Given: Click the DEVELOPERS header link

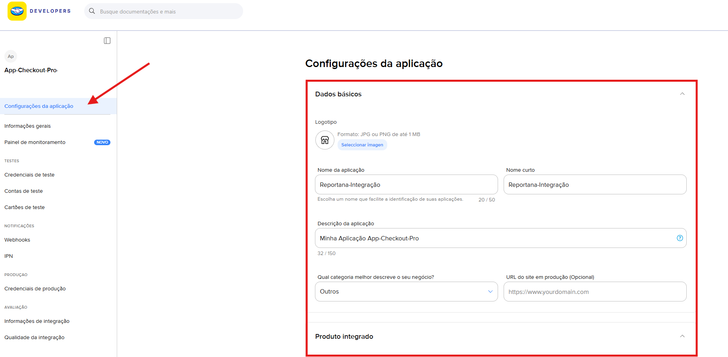Looking at the screenshot, I should pyautogui.click(x=50, y=11).
